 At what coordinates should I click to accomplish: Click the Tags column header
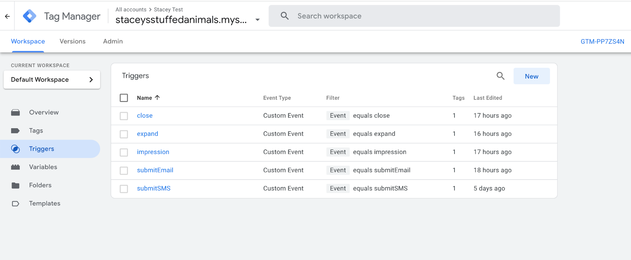point(458,98)
